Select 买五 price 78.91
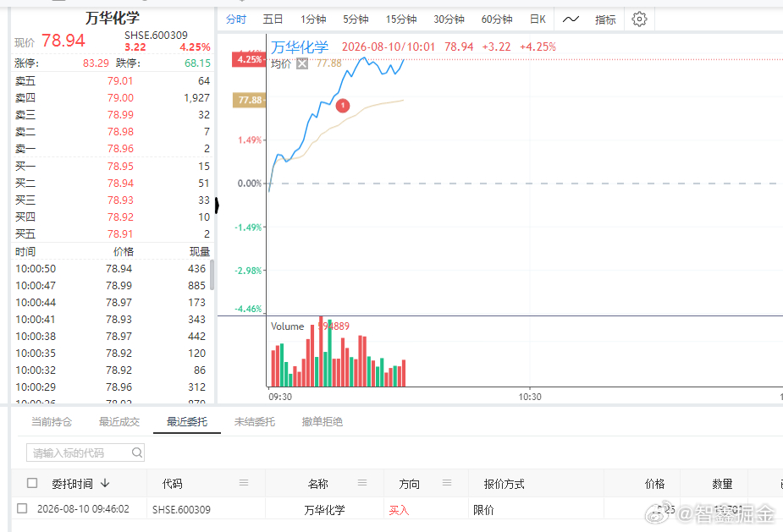The height and width of the screenshot is (532, 783). click(x=120, y=234)
